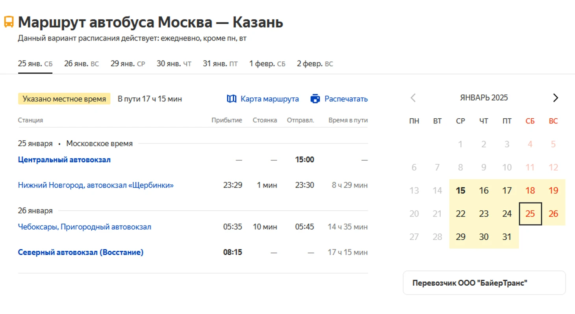575x314 pixels.
Task: Pick January 31 in the calendar
Action: (507, 237)
